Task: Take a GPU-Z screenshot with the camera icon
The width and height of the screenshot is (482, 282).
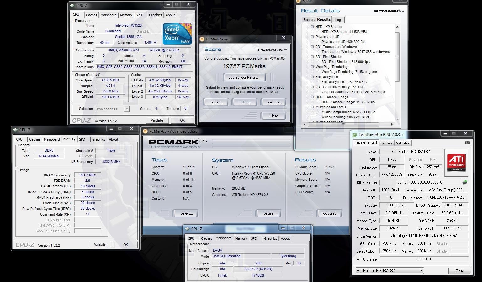Action: [467, 142]
